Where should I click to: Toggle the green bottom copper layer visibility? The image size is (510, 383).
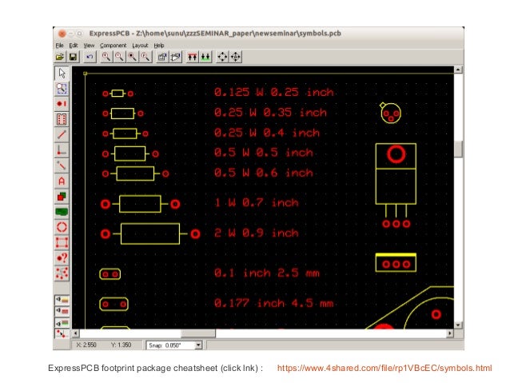tap(62, 323)
